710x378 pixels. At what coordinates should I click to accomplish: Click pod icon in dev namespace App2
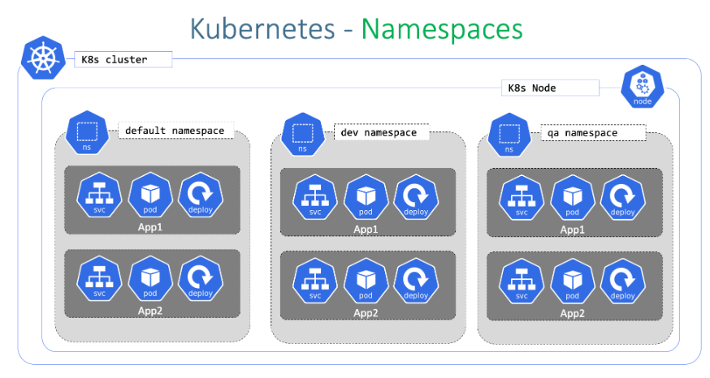click(366, 281)
